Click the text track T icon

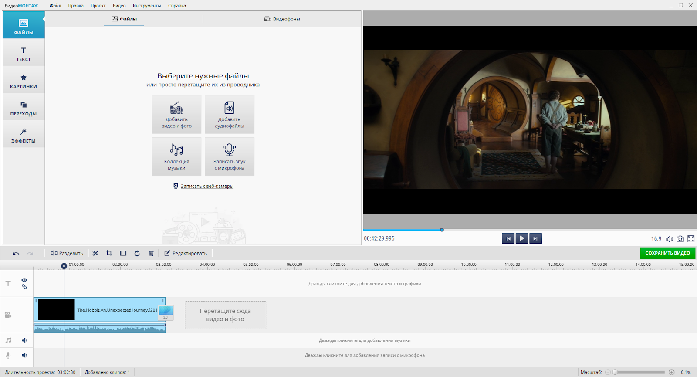point(8,283)
